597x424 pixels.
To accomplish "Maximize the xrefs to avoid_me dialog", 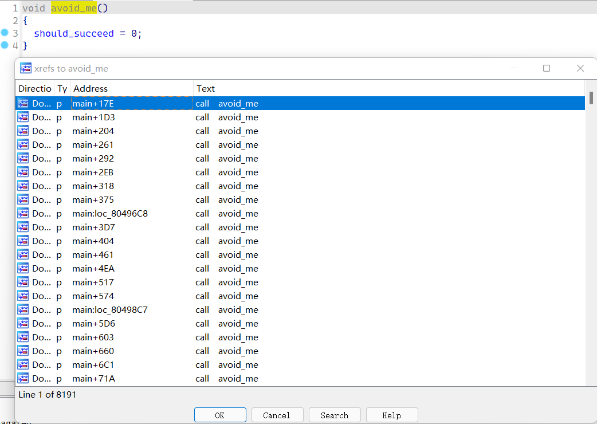I will click(x=547, y=68).
